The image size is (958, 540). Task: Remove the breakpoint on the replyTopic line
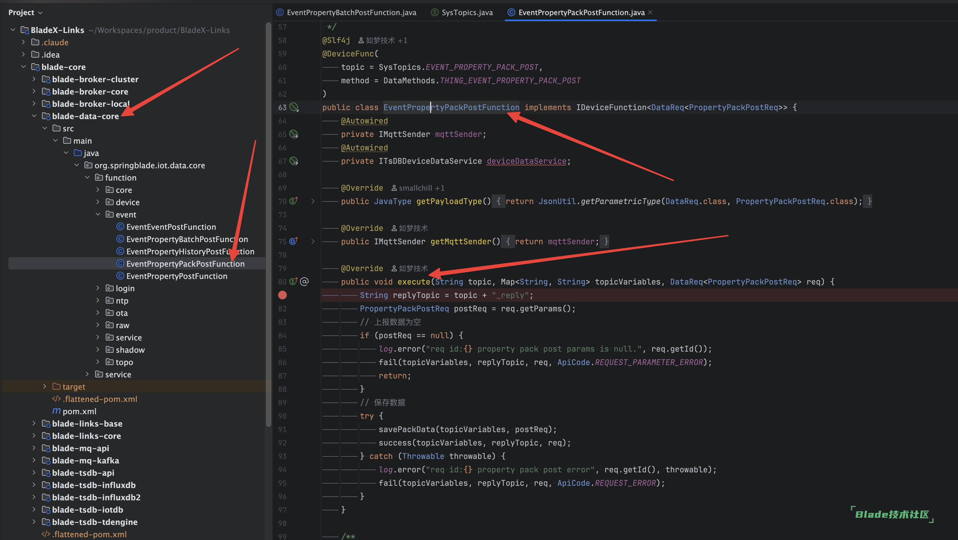(283, 295)
